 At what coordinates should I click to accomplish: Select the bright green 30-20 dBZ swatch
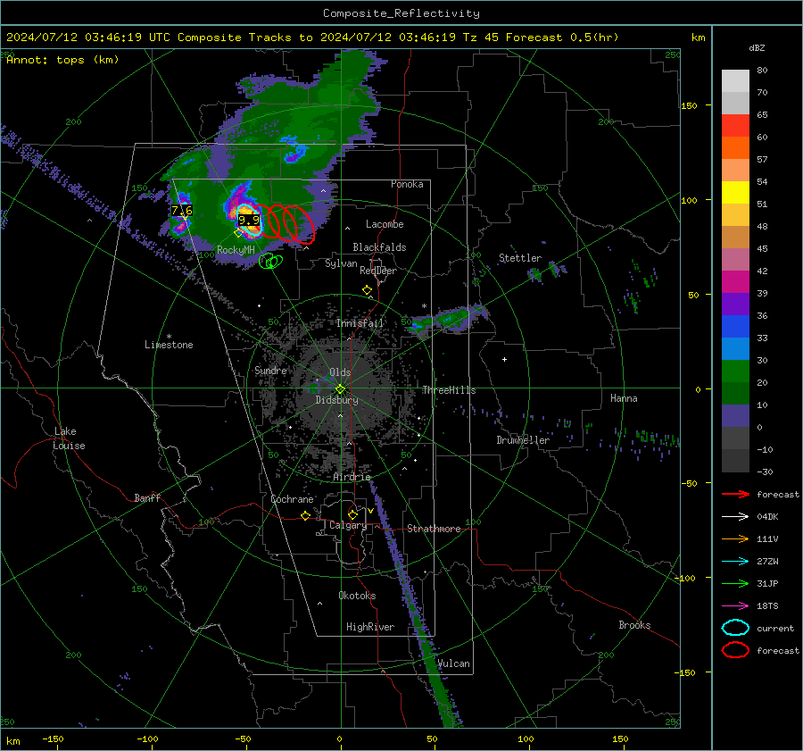735,371
